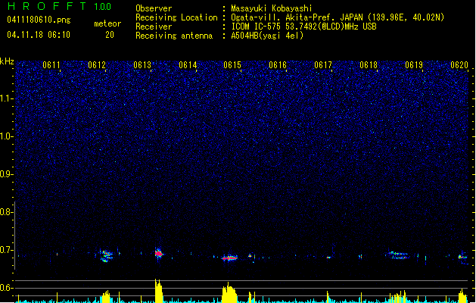Click time marker 0616
The height and width of the screenshot is (303, 476).
tap(278, 65)
